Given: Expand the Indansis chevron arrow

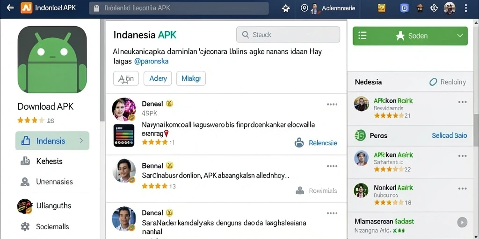Looking at the screenshot, I should pos(81,141).
